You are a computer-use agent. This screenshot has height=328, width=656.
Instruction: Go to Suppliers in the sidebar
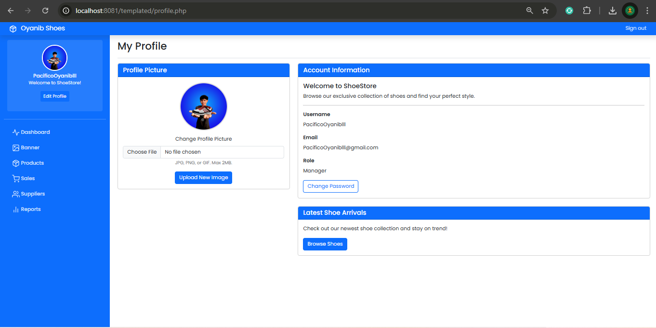(33, 194)
